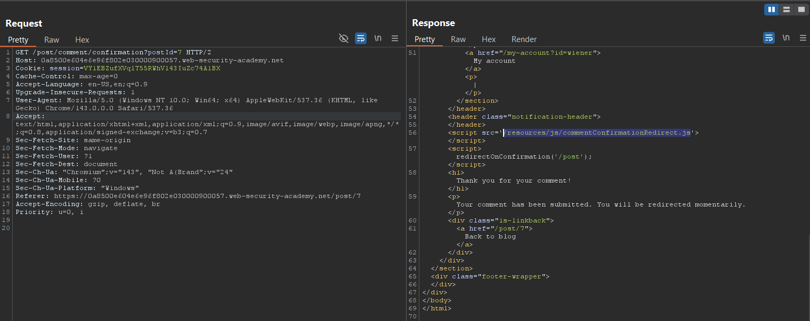
Task: Click the Sec-Ch-Ua-Platform "Windows" line
Action: tap(77, 188)
